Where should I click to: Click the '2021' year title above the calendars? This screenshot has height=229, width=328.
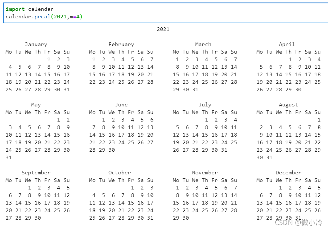click(163, 29)
